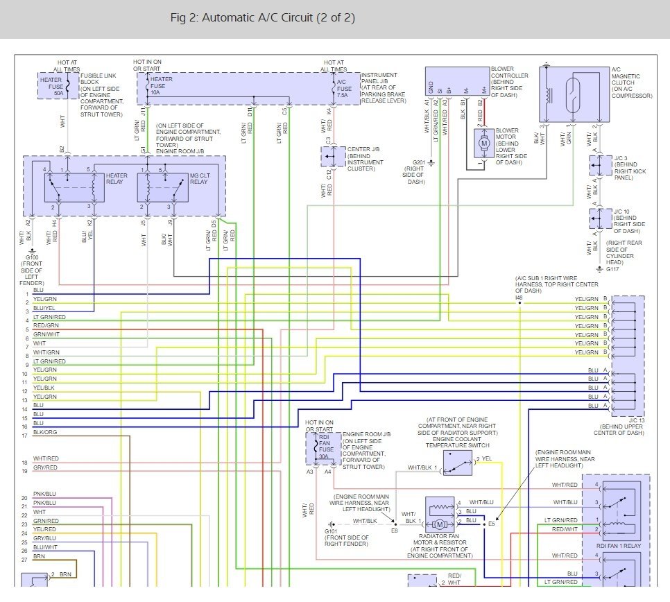The width and height of the screenshot is (670, 602).
Task: Click the A/C SUB 1 RIGHT WIRE HARNESS note
Action: [x=556, y=284]
